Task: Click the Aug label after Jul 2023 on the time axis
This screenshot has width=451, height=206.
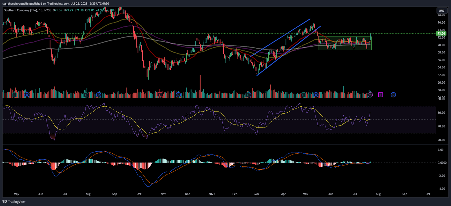Action: point(378,194)
